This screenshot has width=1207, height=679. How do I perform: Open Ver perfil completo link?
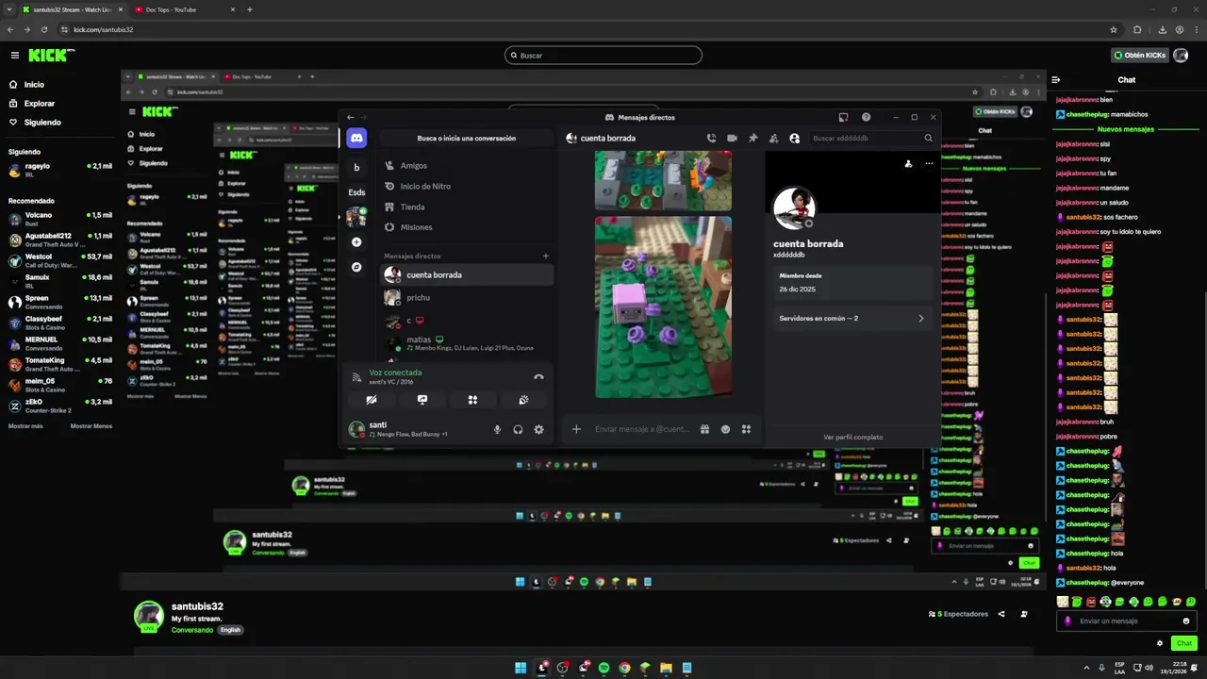click(x=852, y=438)
